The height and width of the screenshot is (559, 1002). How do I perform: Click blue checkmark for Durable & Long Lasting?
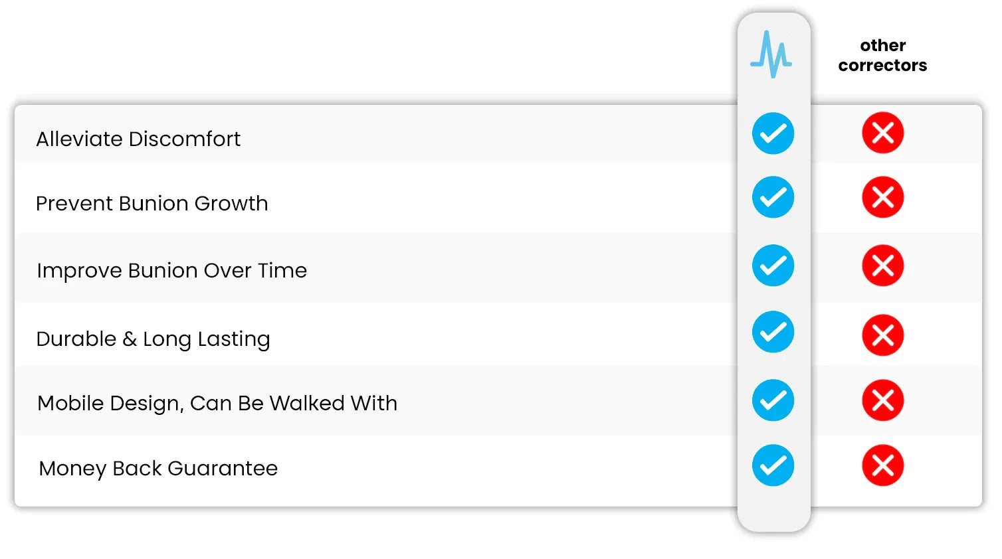pos(773,332)
